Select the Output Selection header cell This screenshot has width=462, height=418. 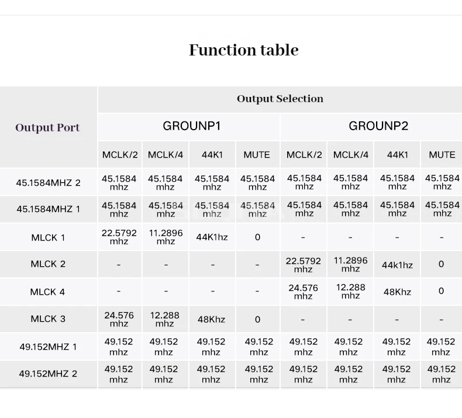point(280,99)
